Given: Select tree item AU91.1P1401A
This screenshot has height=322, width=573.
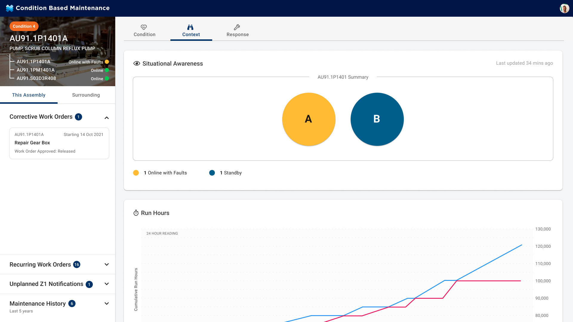Looking at the screenshot, I should click(33, 62).
